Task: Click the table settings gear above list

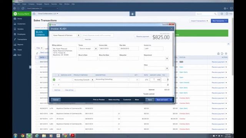Action: (x=226, y=54)
